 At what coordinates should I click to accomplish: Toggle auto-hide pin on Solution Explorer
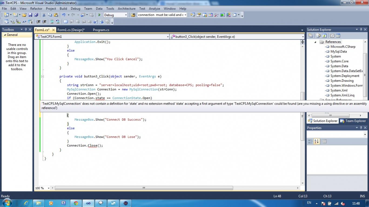(x=361, y=29)
